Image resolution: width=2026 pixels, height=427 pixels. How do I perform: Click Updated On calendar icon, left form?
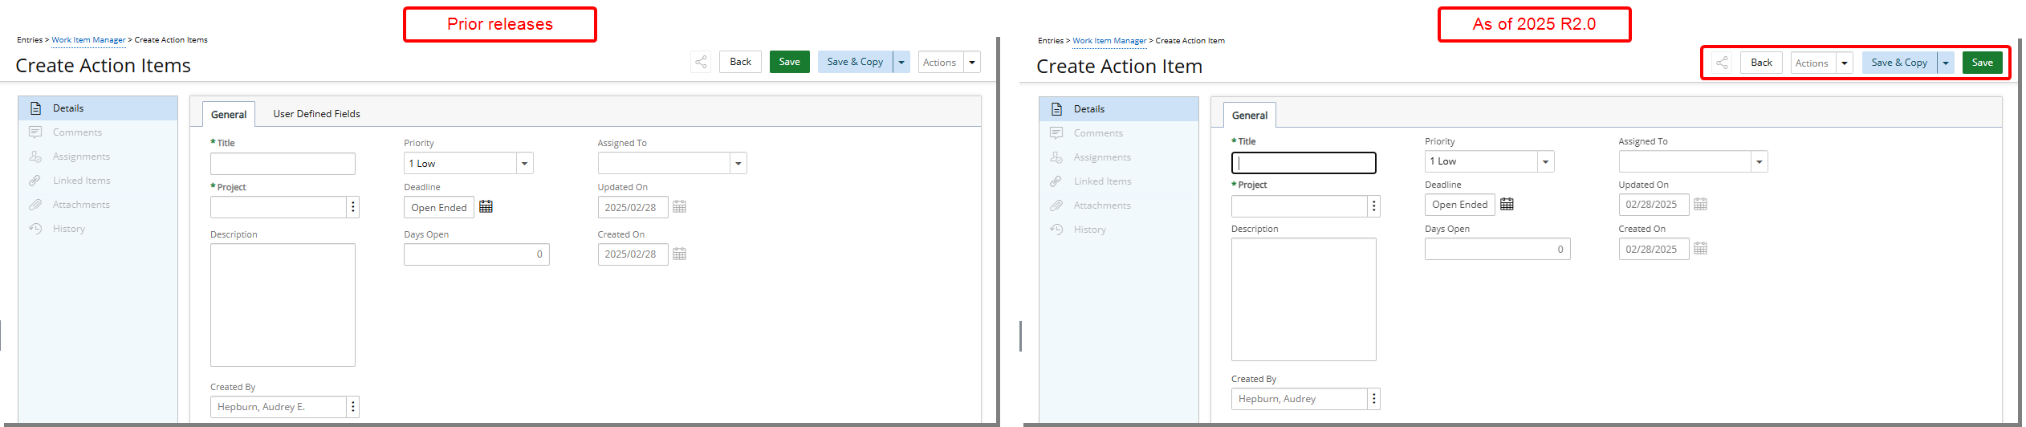point(679,207)
